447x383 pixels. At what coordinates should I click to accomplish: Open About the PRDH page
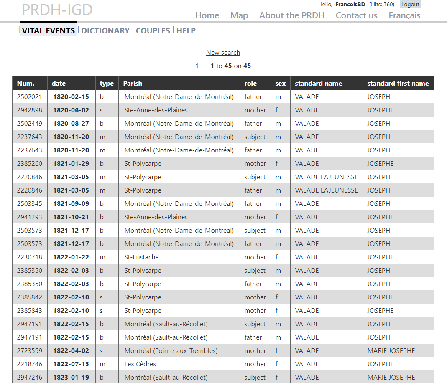pos(291,15)
